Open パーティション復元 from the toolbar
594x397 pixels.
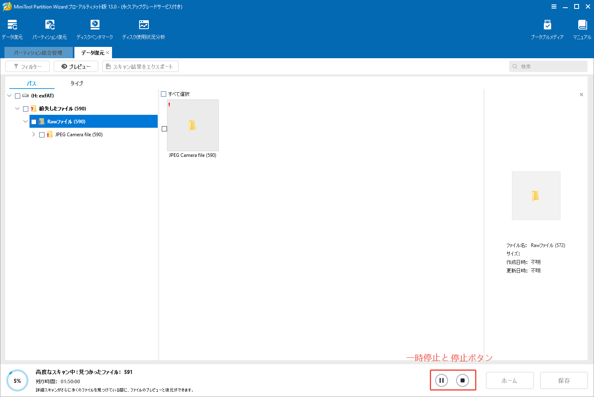click(x=50, y=28)
